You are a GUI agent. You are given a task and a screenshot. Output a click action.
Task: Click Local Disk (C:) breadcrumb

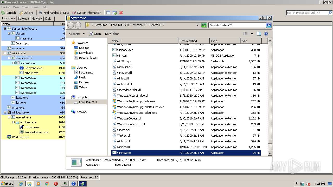pos(120,25)
